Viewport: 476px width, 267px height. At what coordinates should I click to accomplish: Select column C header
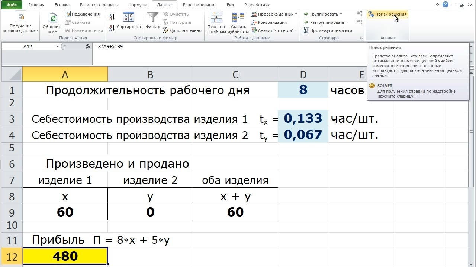(x=235, y=75)
